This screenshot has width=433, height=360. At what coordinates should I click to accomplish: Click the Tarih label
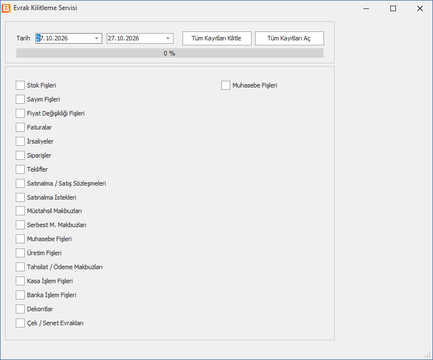click(x=23, y=38)
